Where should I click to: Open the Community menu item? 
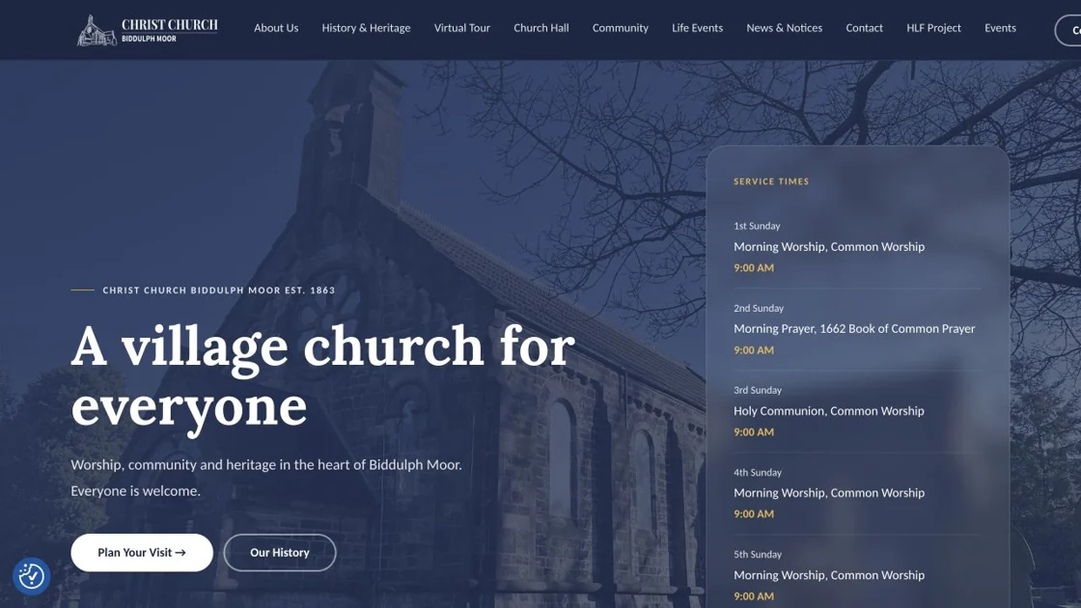pyautogui.click(x=621, y=28)
